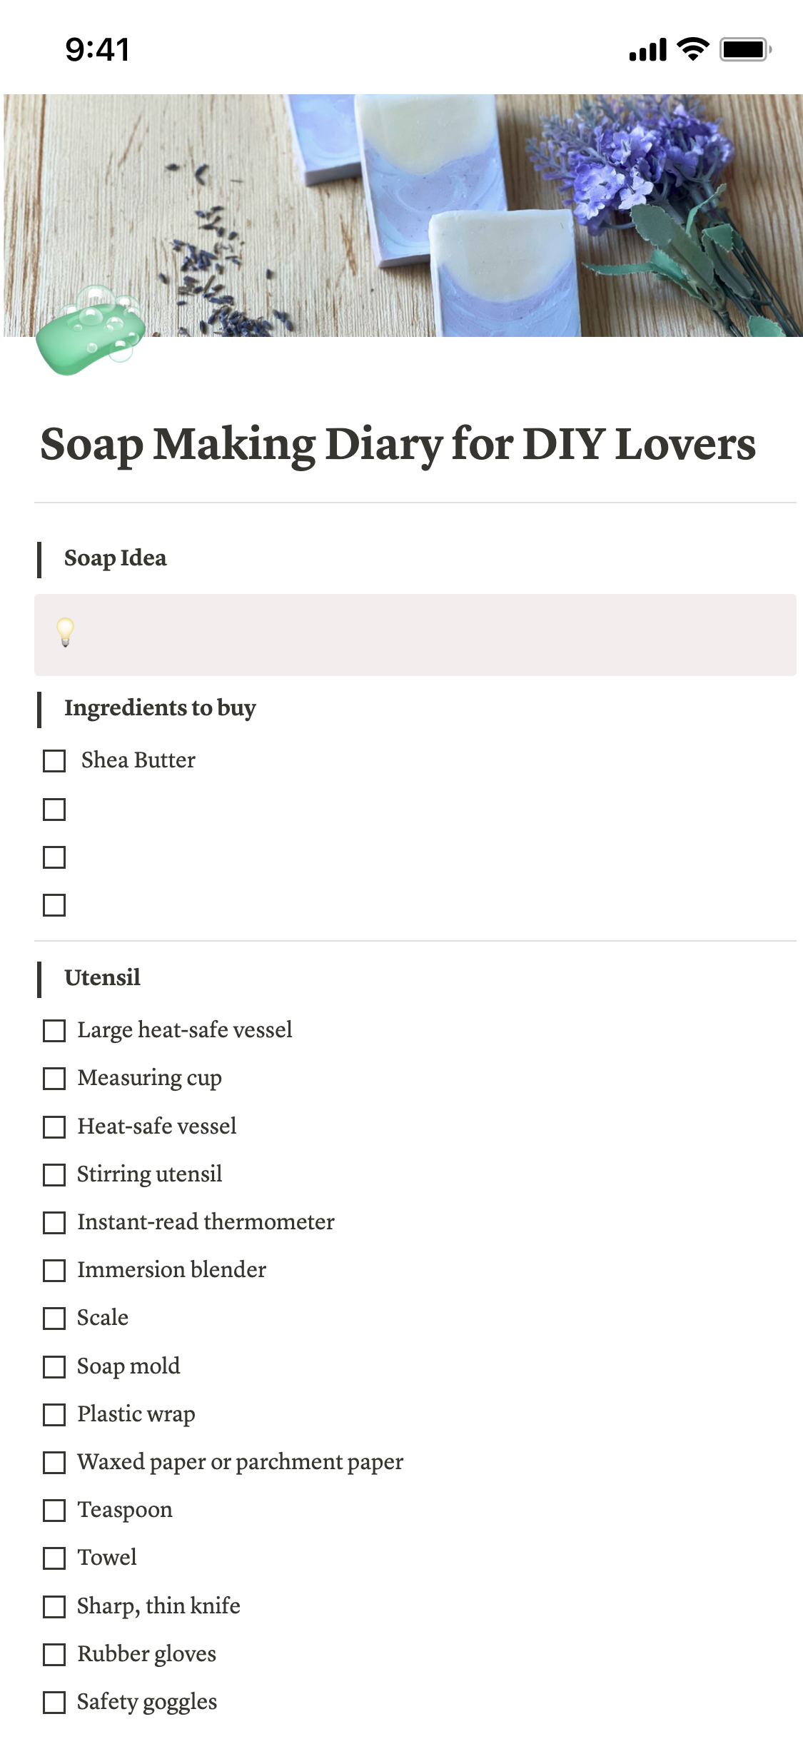Check the Shea Butter checkbox
The width and height of the screenshot is (803, 1739).
[54, 761]
